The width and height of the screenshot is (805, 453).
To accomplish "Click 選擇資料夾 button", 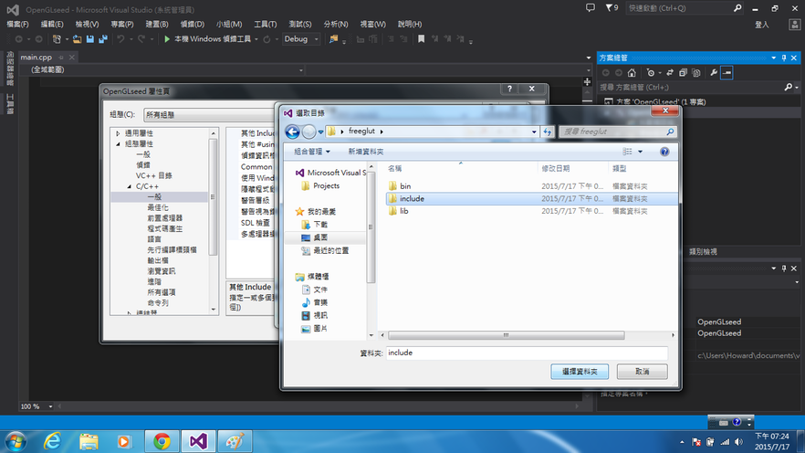I will click(x=580, y=372).
